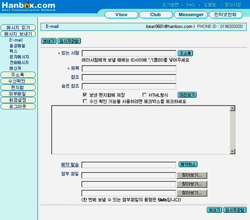Open the Vbox tab
Image resolution: width=250 pixels, height=220 pixels.
tap(121, 14)
